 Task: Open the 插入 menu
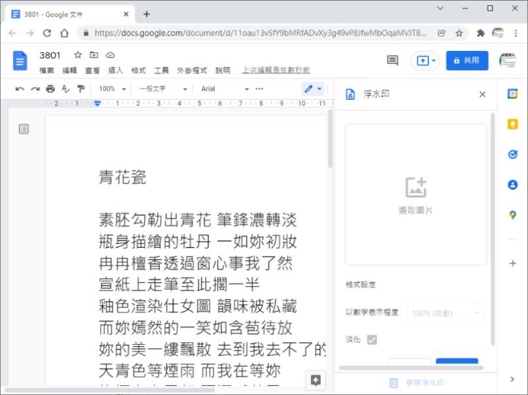[x=115, y=71]
